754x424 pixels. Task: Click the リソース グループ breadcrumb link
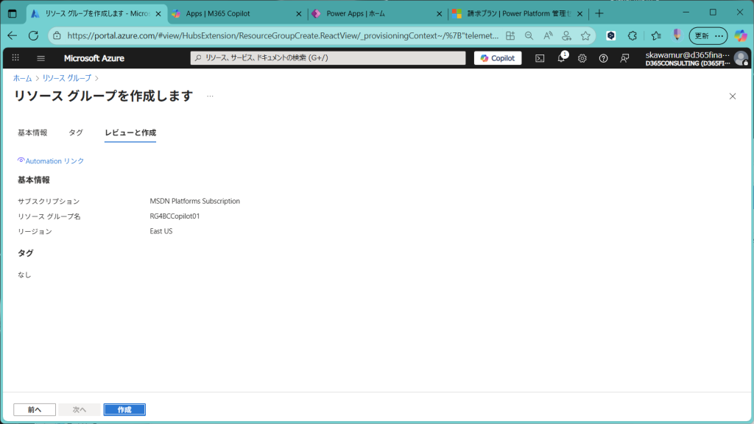[66, 78]
